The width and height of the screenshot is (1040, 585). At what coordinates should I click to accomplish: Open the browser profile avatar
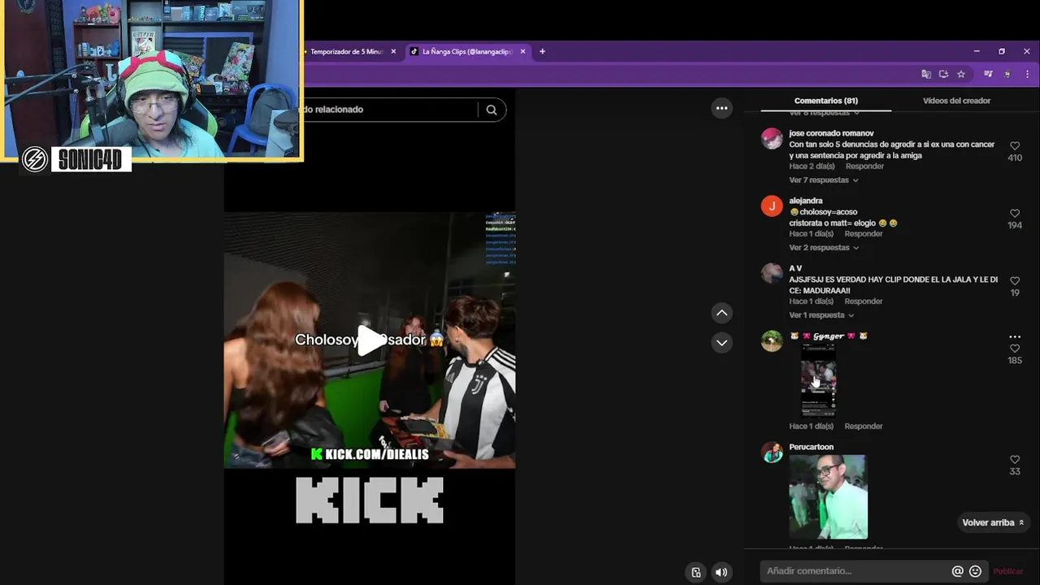pyautogui.click(x=1007, y=74)
